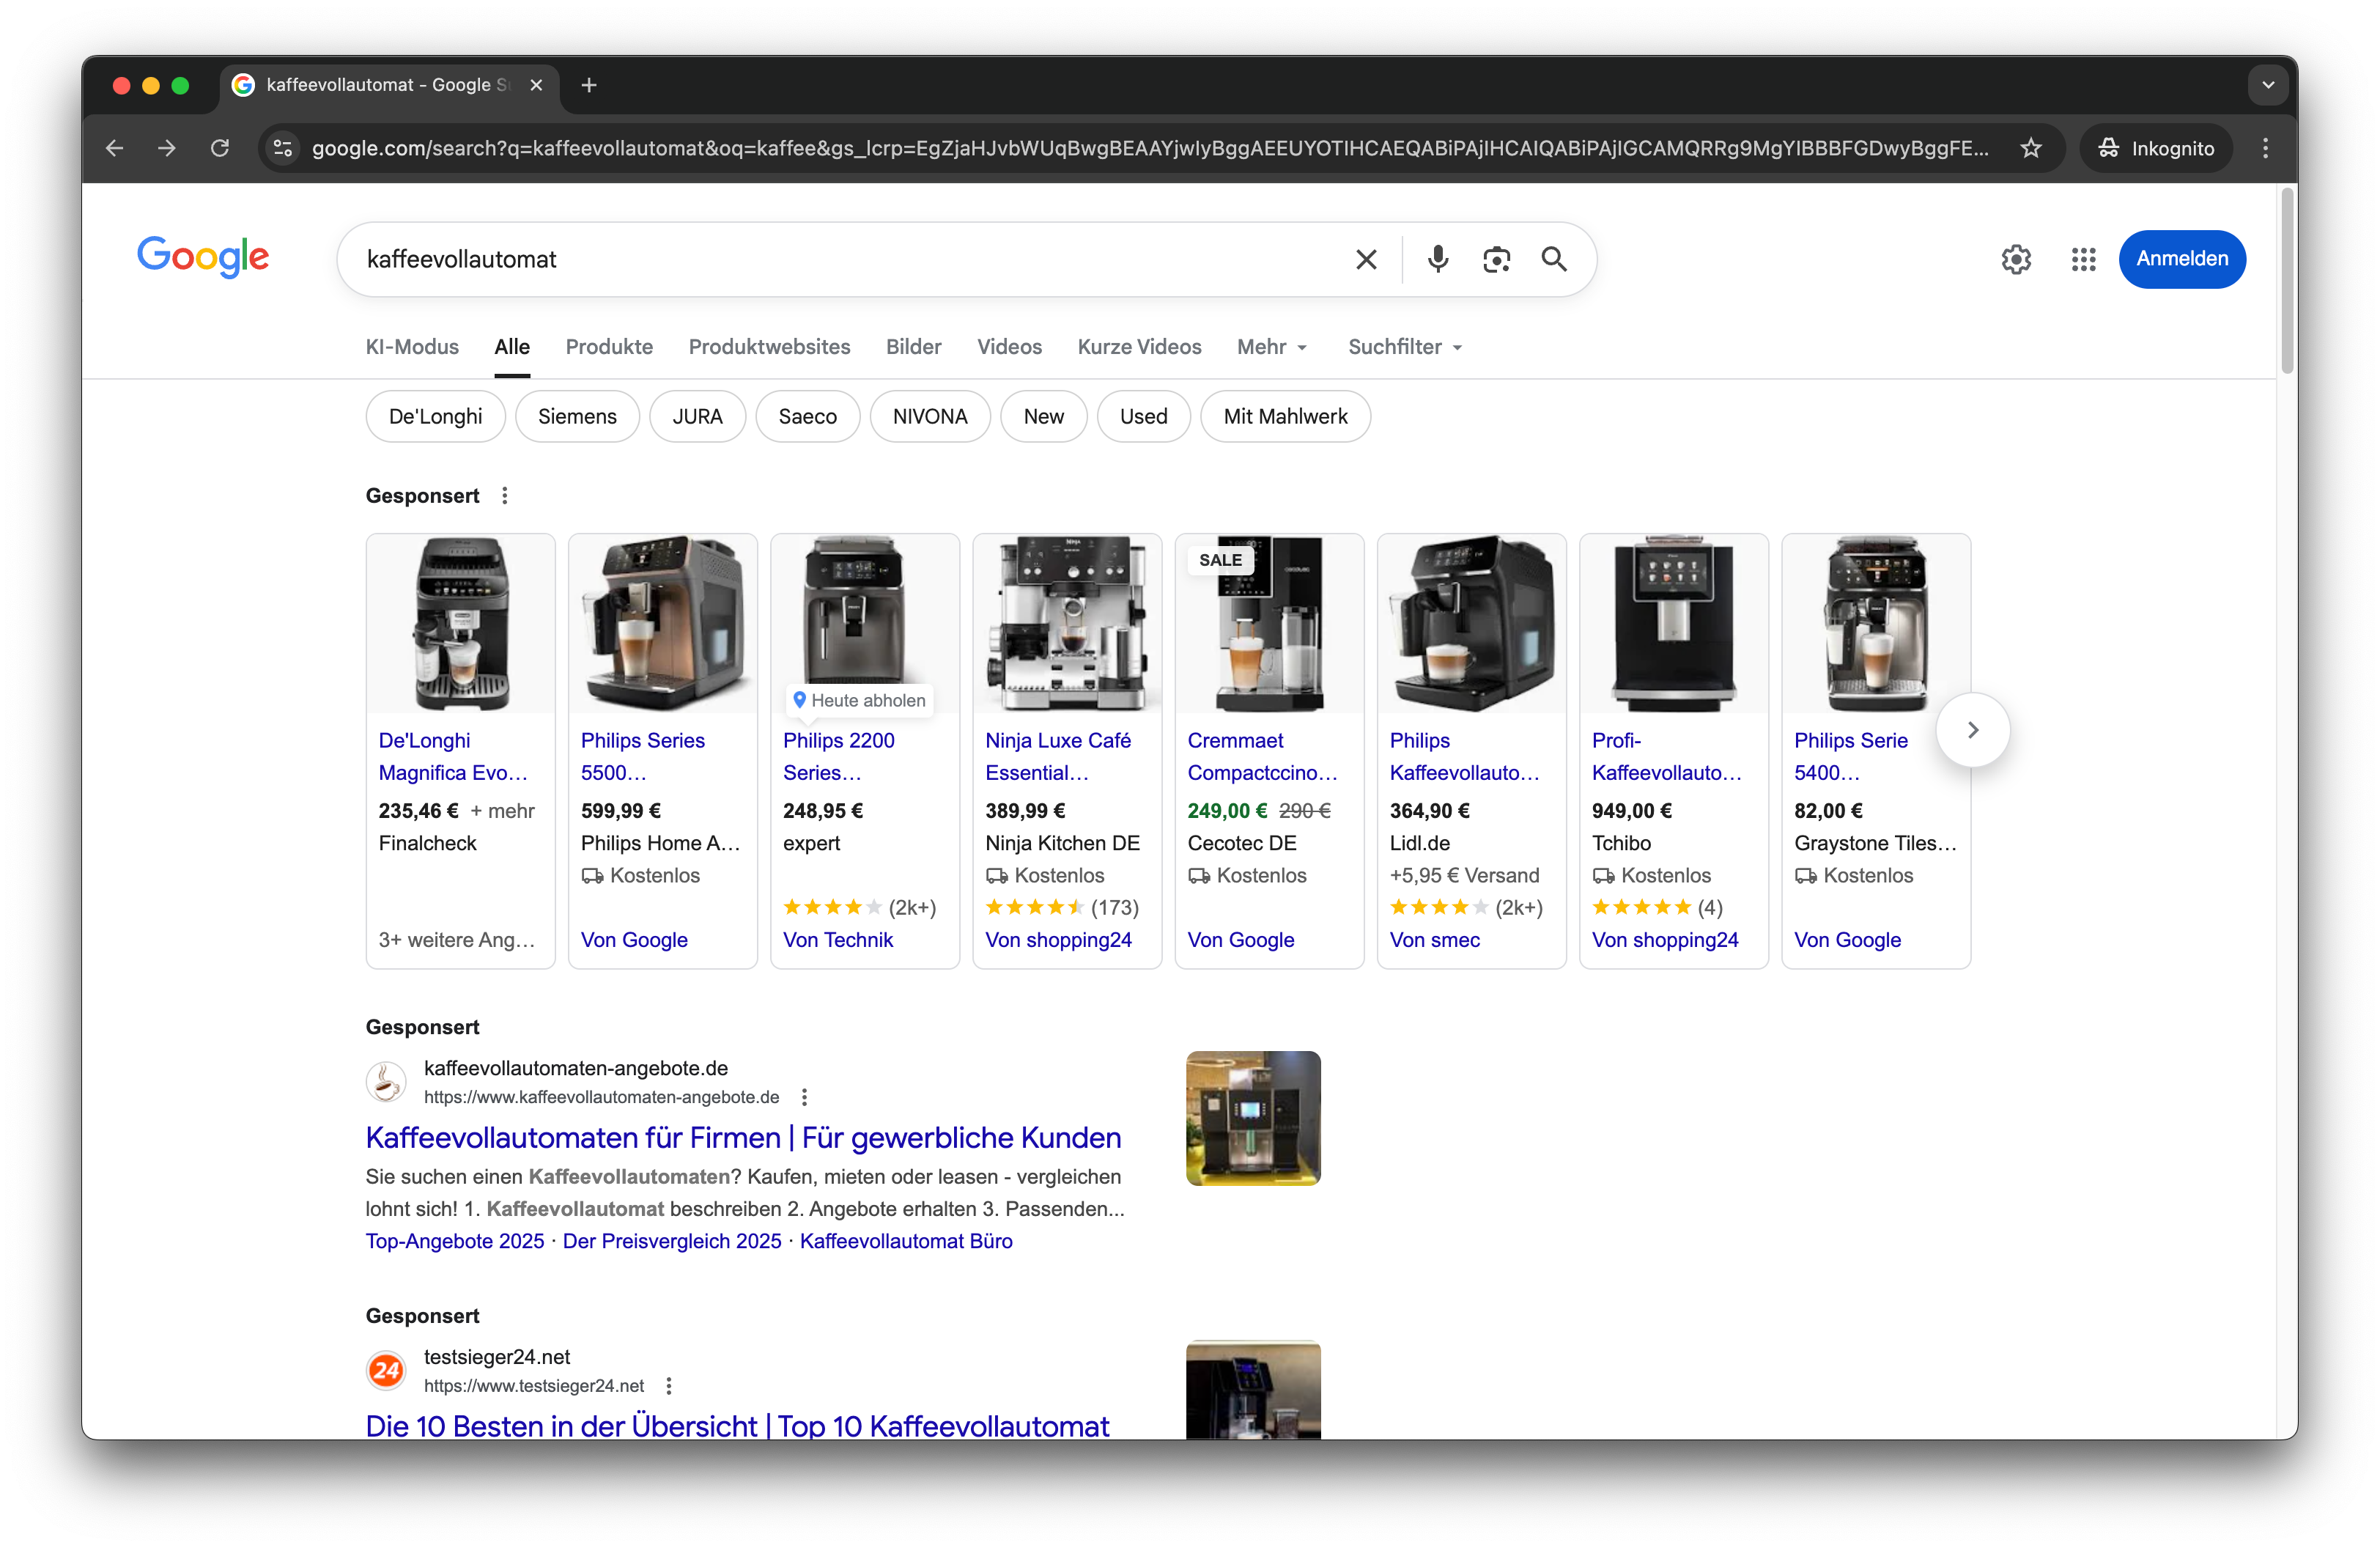2380x1548 pixels.
Task: Switch to the Bilder tab
Action: [912, 347]
